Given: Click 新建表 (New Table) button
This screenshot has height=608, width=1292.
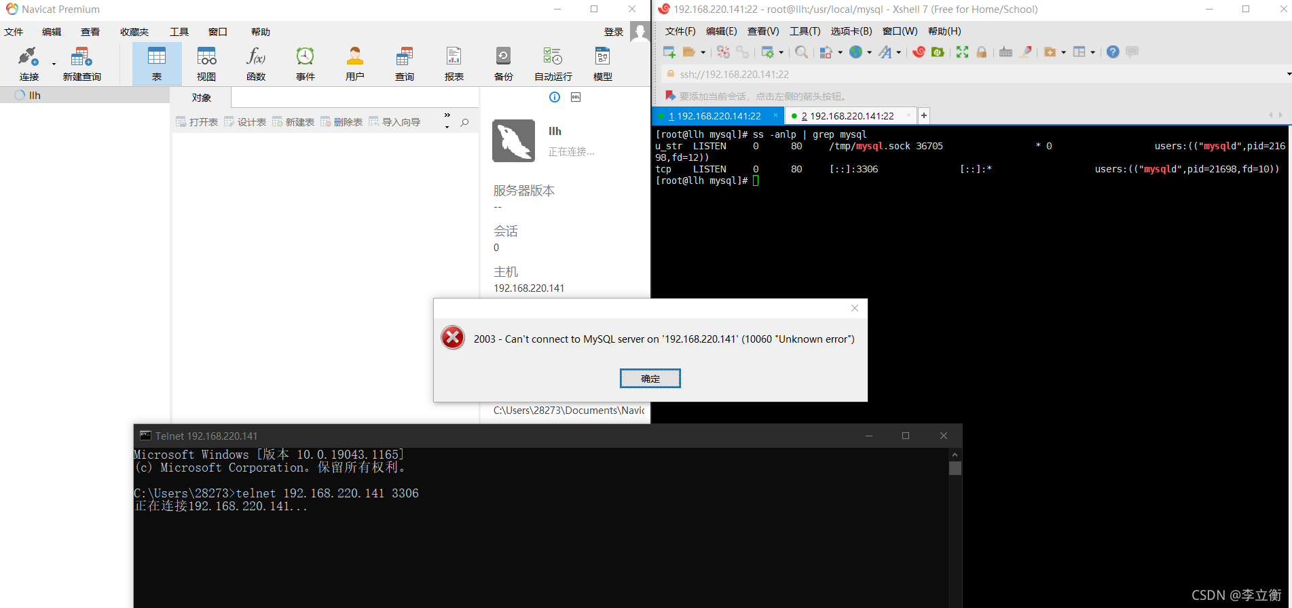Looking at the screenshot, I should click(293, 122).
